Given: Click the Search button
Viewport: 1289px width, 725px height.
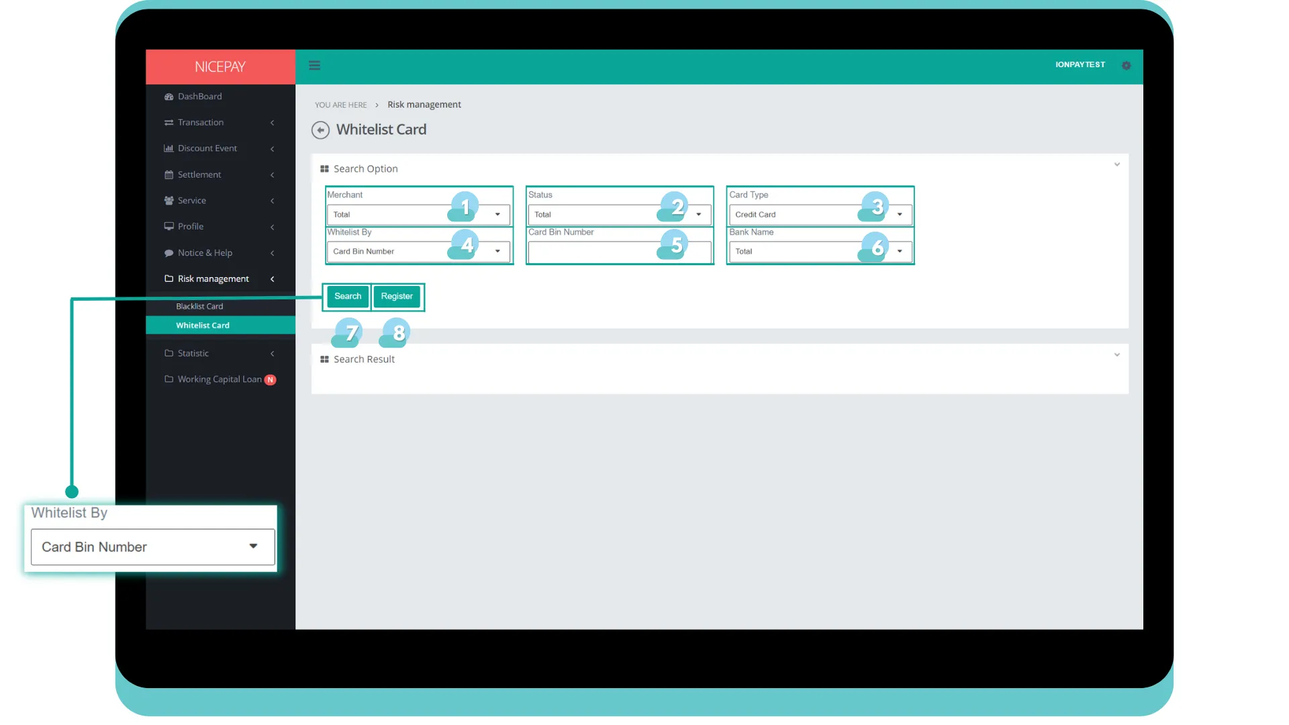Looking at the screenshot, I should coord(347,295).
